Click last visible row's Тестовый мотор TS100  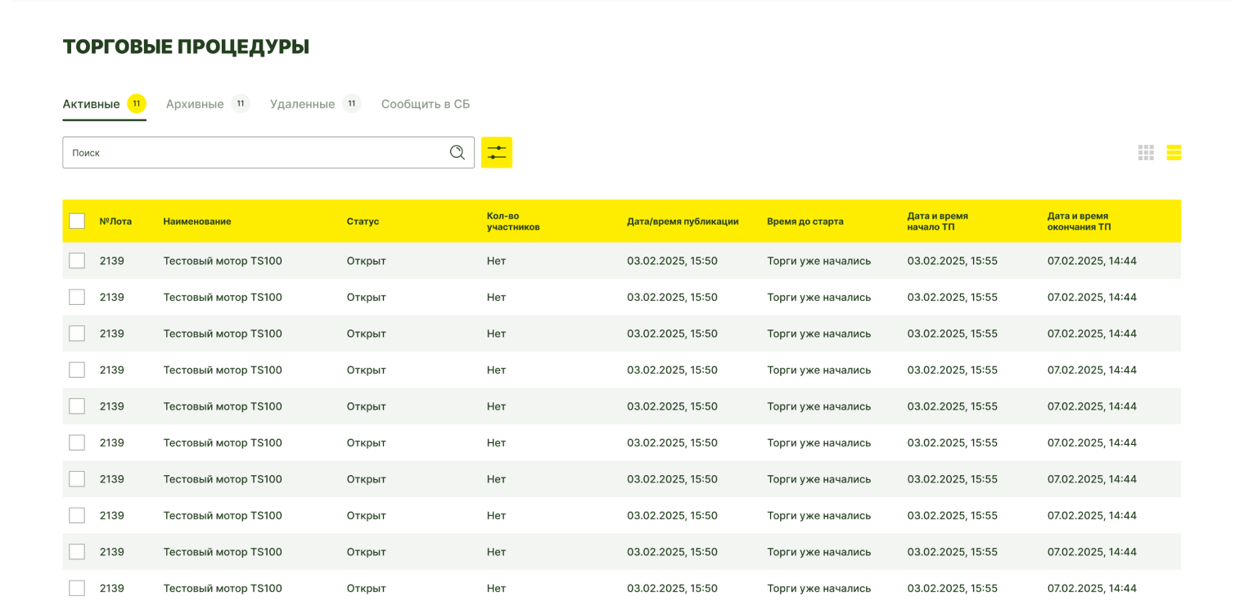point(223,588)
